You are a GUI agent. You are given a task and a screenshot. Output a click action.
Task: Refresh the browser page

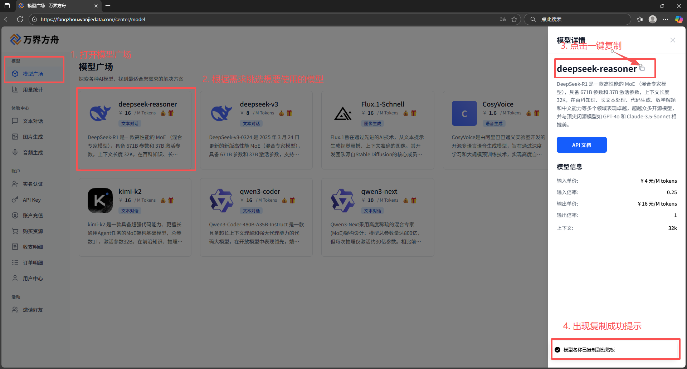[20, 19]
